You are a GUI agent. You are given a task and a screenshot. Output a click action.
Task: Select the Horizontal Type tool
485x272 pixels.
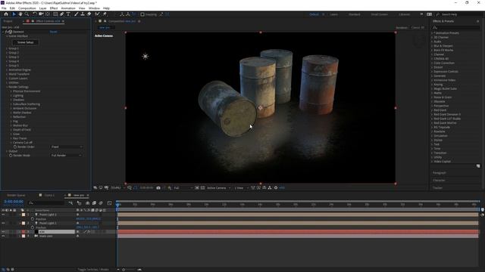tap(68, 14)
